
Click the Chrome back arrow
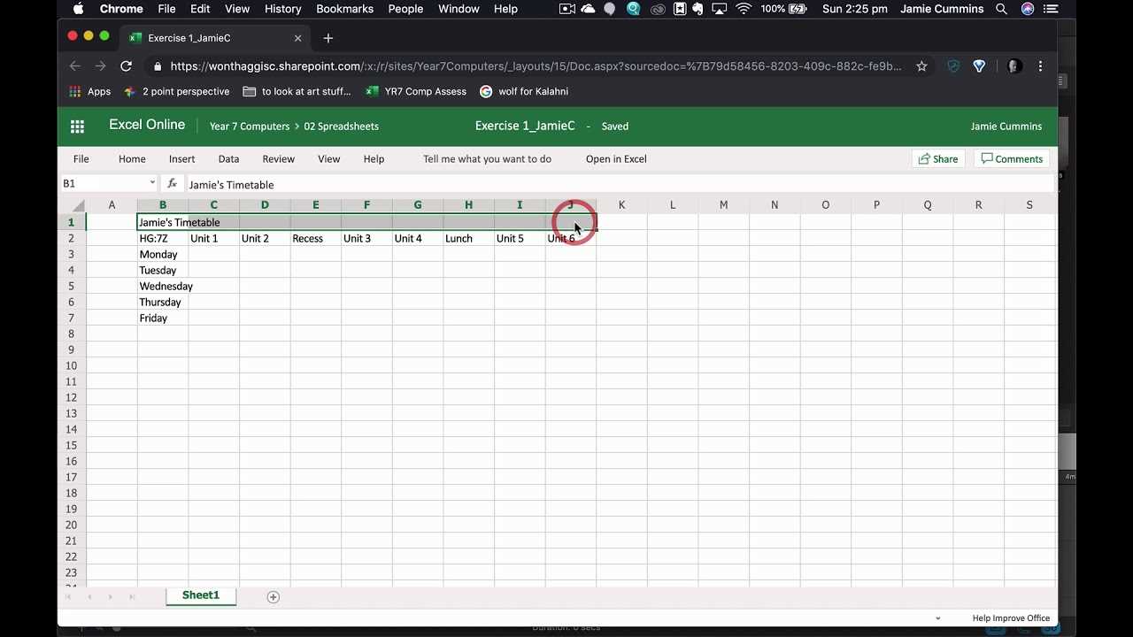coord(75,66)
